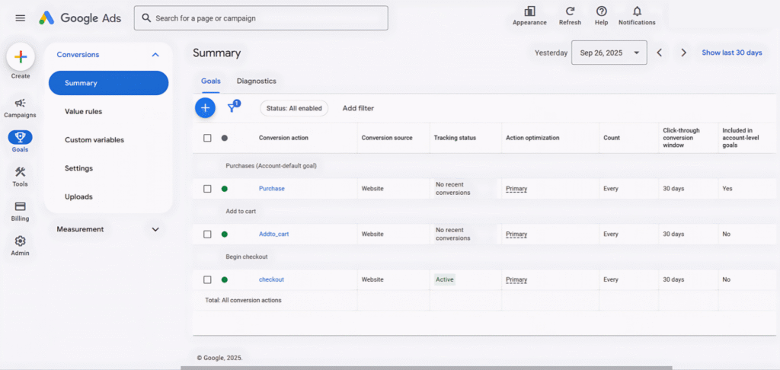
Task: Open the Help icon
Action: coord(601,11)
